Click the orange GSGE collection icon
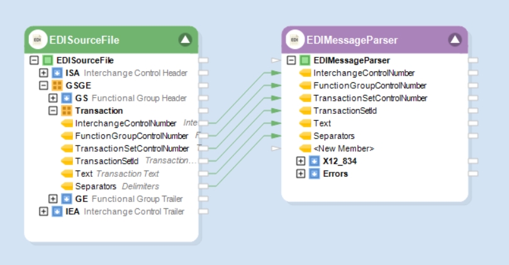The image size is (509, 265). [x=57, y=86]
